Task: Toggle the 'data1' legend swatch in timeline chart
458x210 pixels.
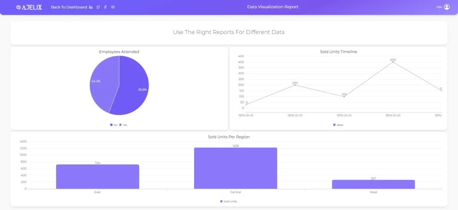Action: [335, 125]
